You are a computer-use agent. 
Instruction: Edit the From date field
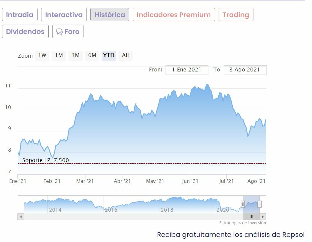coord(187,70)
